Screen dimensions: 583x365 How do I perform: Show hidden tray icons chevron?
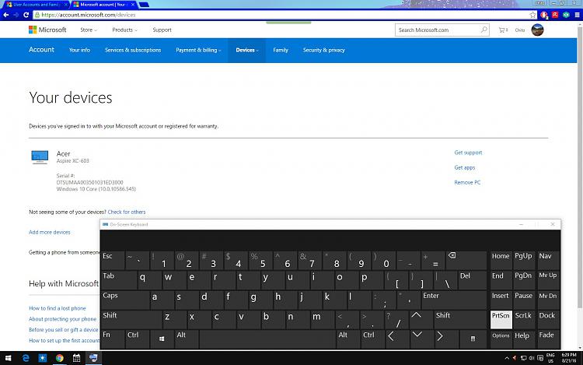tap(507, 358)
